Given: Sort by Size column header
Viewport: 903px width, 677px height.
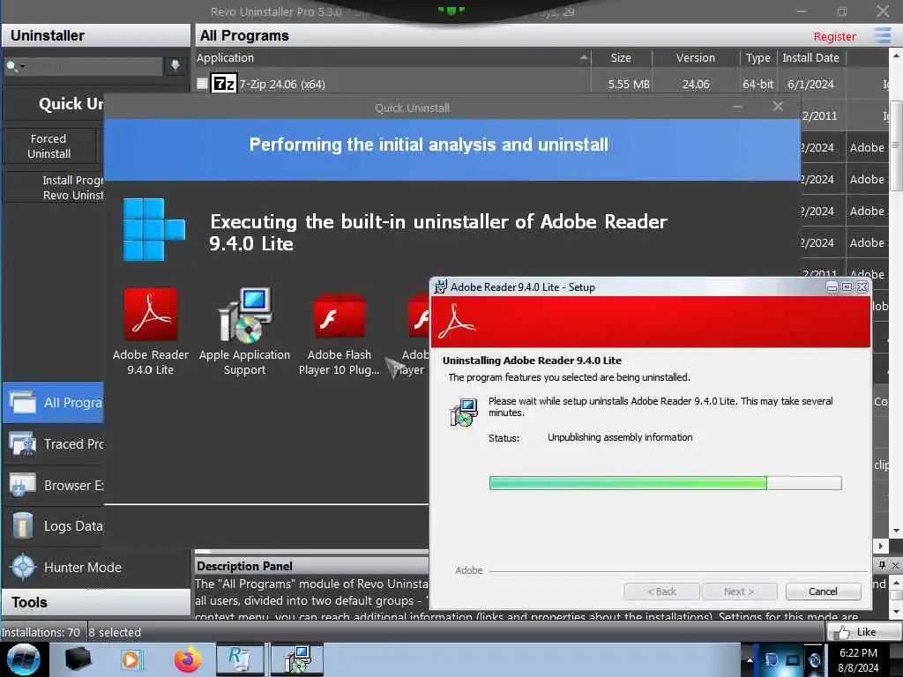Looking at the screenshot, I should pyautogui.click(x=621, y=57).
